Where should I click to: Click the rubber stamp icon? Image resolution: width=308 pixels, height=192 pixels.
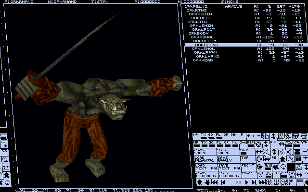[x=269, y=175]
